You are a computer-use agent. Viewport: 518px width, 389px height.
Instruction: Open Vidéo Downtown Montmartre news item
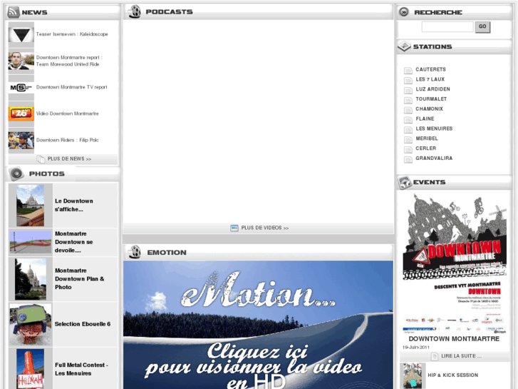click(x=68, y=113)
